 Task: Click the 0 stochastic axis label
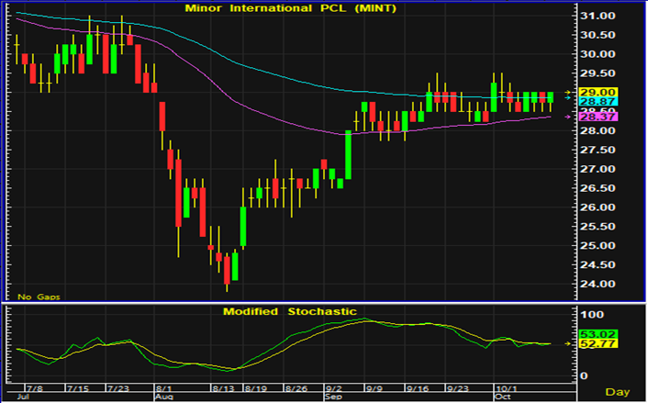point(584,376)
